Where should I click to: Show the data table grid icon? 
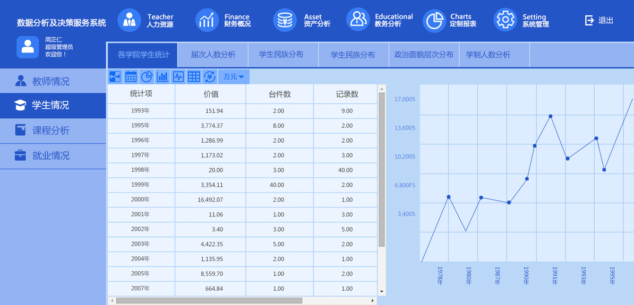(x=194, y=77)
